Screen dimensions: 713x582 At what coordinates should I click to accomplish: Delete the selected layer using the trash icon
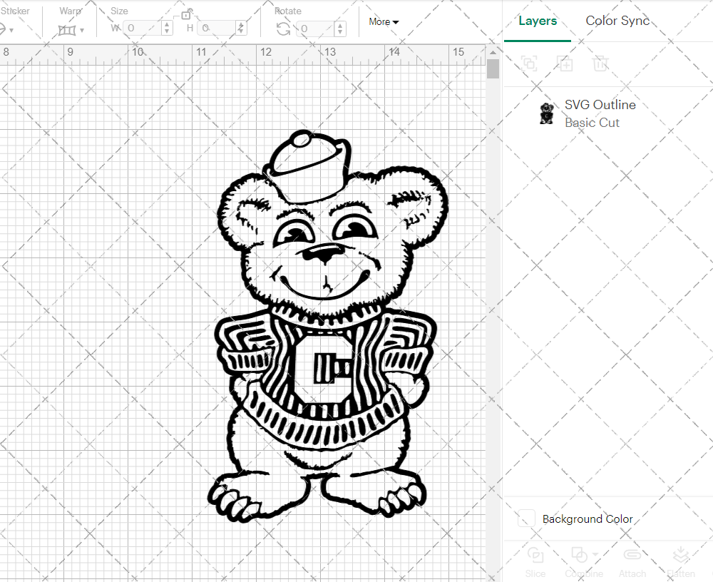pos(600,63)
